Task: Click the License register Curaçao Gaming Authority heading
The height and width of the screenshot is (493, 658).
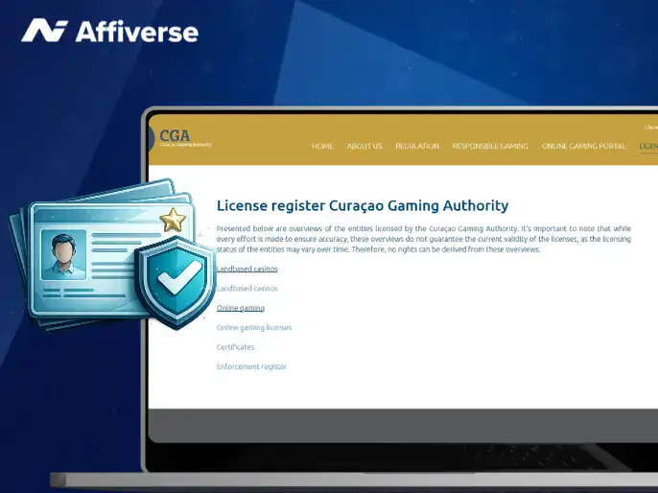Action: pyautogui.click(x=363, y=205)
